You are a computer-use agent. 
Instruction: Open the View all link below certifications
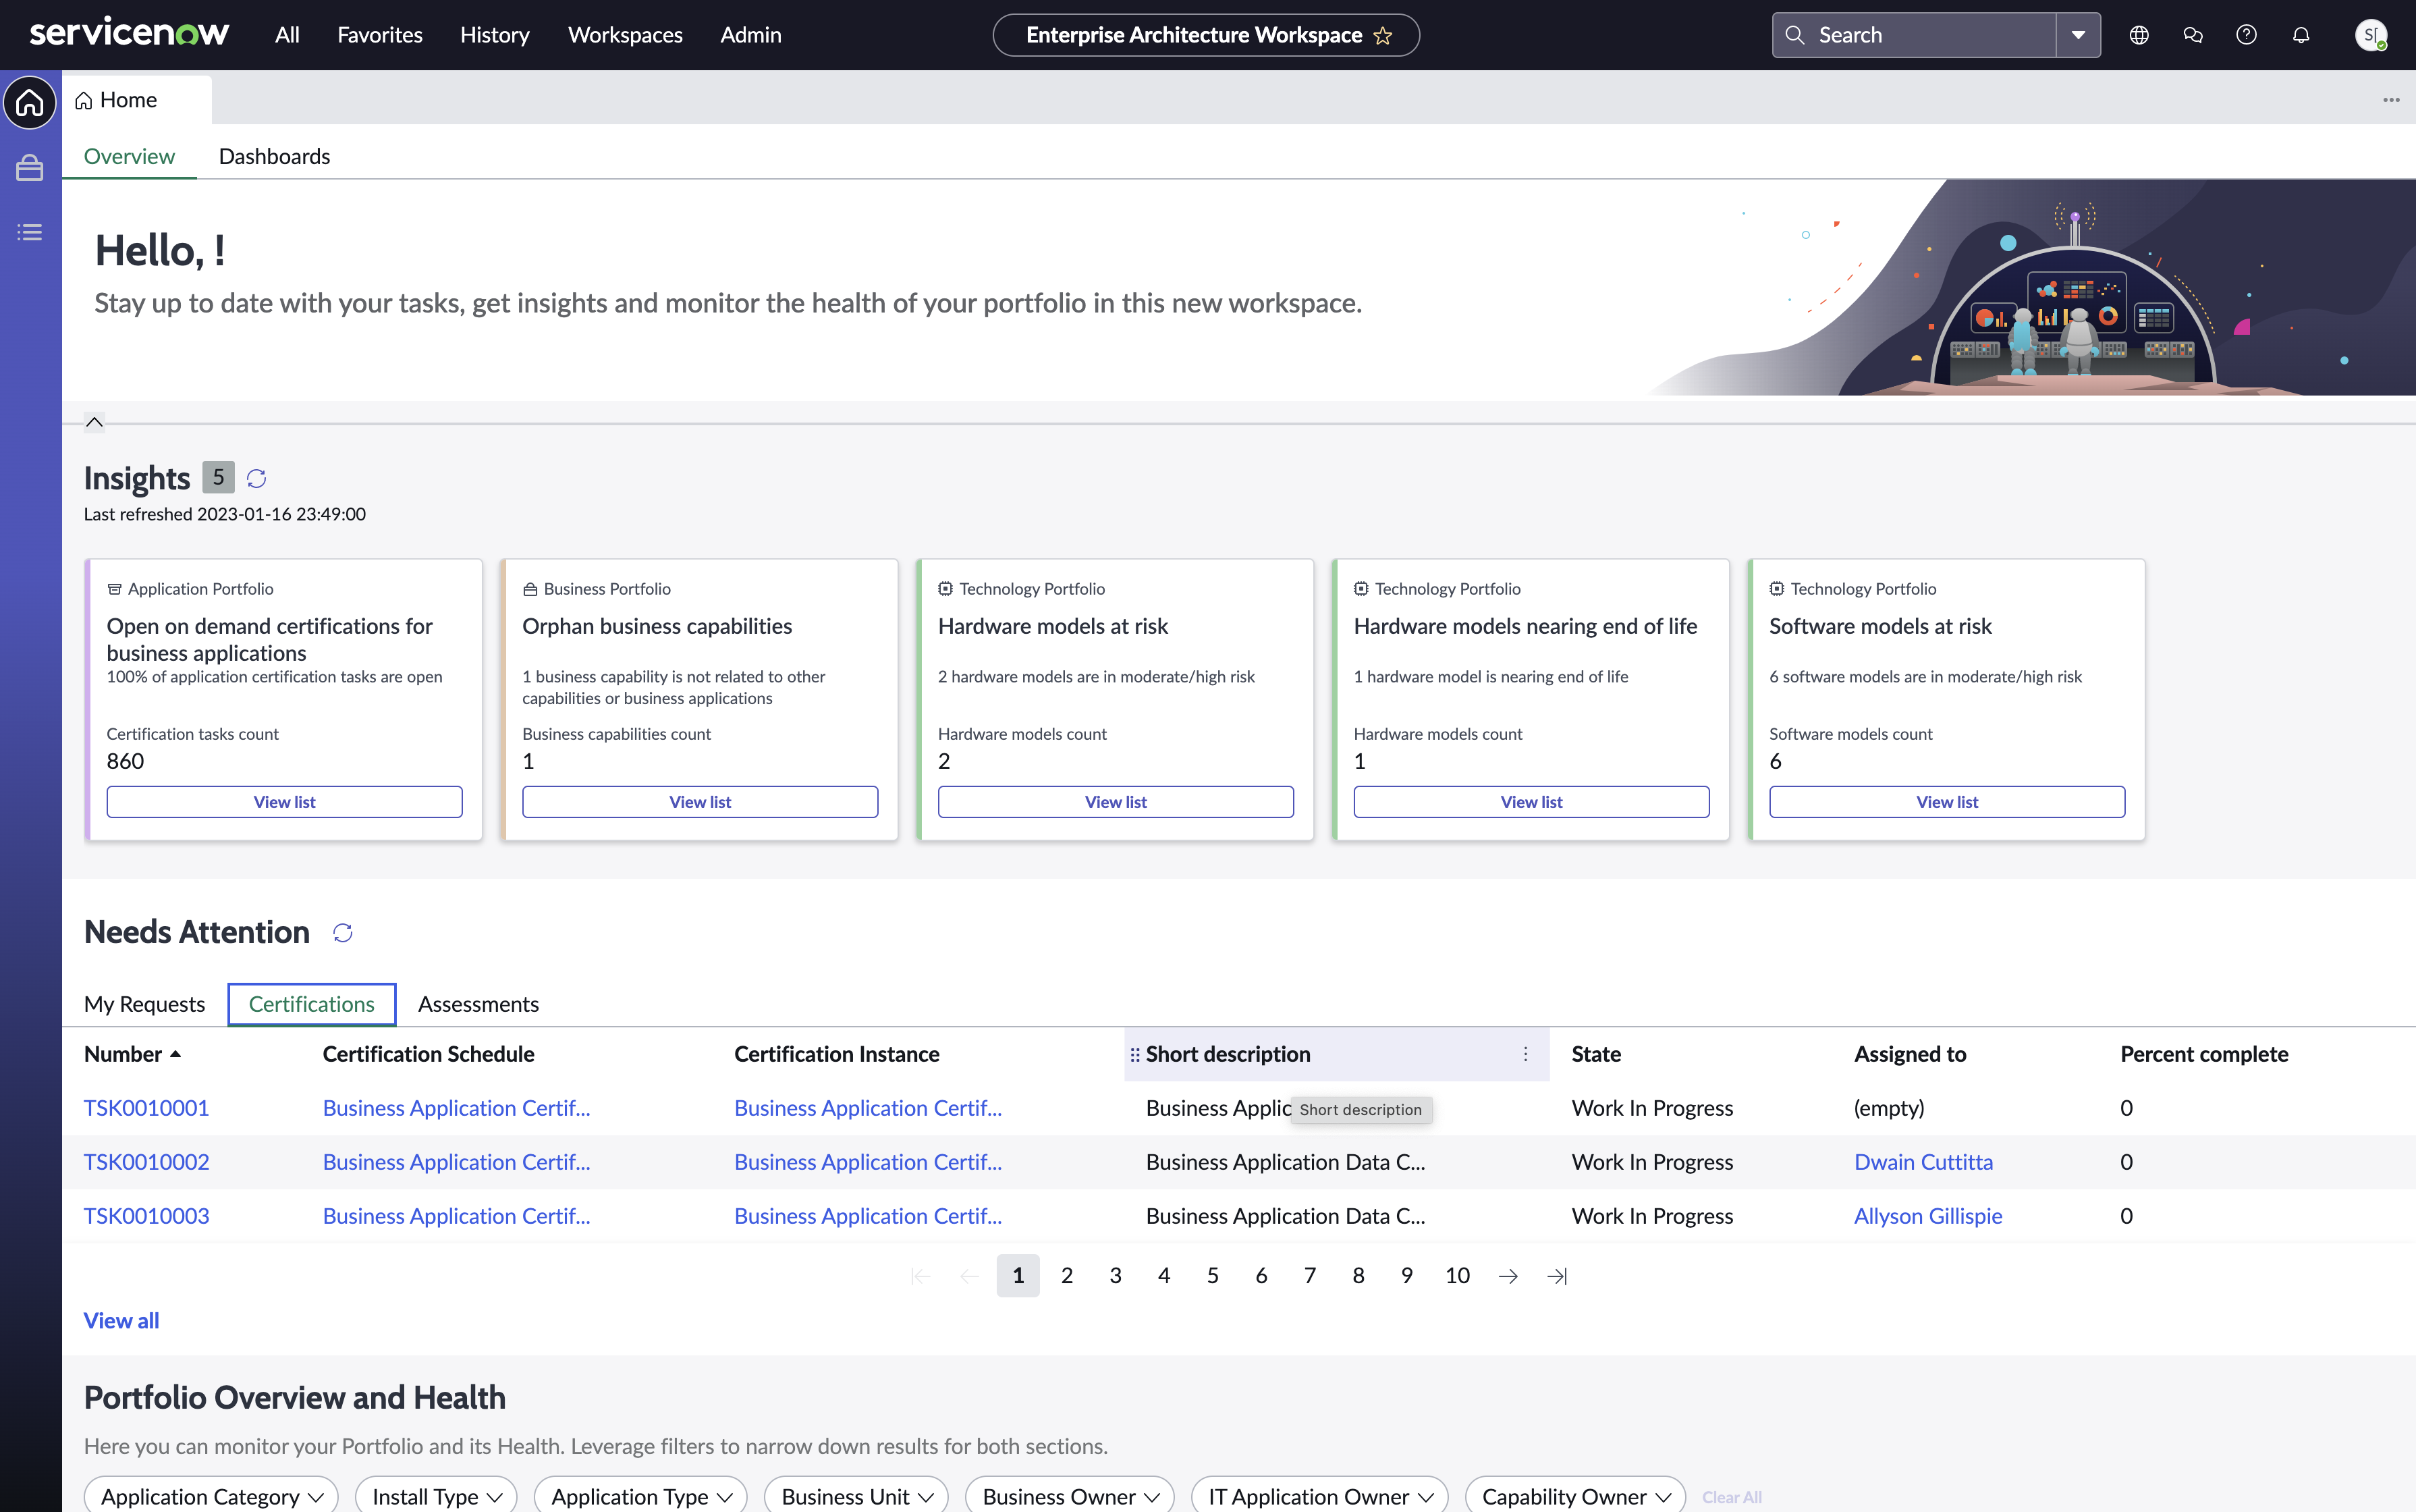[x=121, y=1320]
